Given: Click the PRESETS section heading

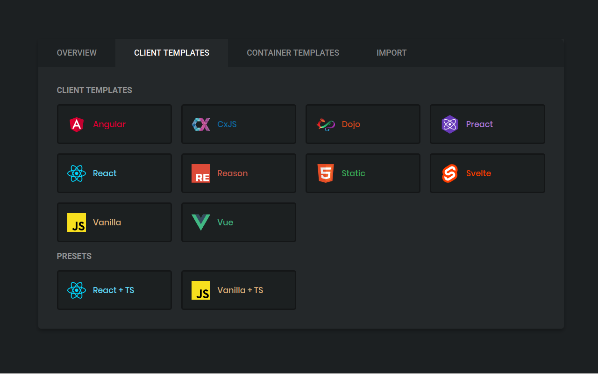Looking at the screenshot, I should pyautogui.click(x=74, y=256).
